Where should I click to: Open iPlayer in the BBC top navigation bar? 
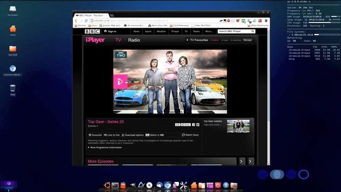click(175, 31)
